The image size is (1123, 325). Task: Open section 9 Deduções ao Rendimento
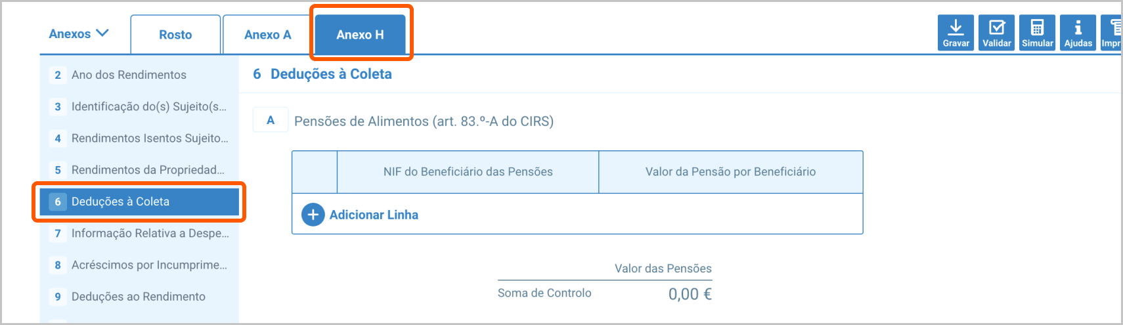click(x=138, y=297)
